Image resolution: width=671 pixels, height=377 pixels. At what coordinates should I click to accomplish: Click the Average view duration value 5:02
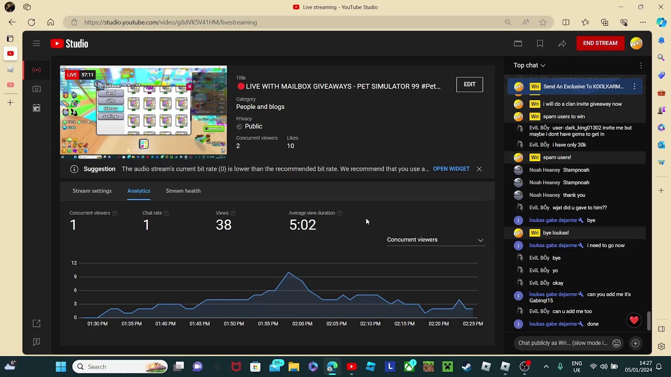point(302,225)
